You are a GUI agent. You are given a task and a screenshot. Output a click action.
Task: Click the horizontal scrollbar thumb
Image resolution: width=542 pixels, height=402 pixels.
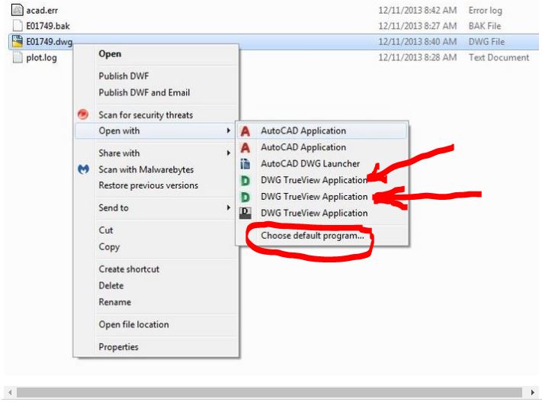click(x=269, y=393)
